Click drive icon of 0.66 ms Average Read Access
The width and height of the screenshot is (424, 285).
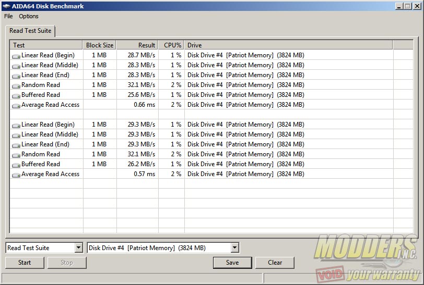click(16, 106)
